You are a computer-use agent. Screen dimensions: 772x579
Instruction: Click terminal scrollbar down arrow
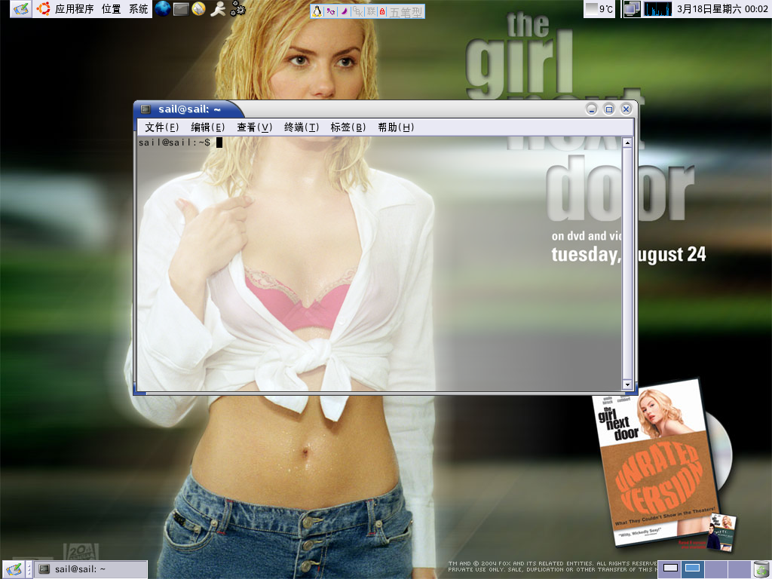(x=627, y=384)
